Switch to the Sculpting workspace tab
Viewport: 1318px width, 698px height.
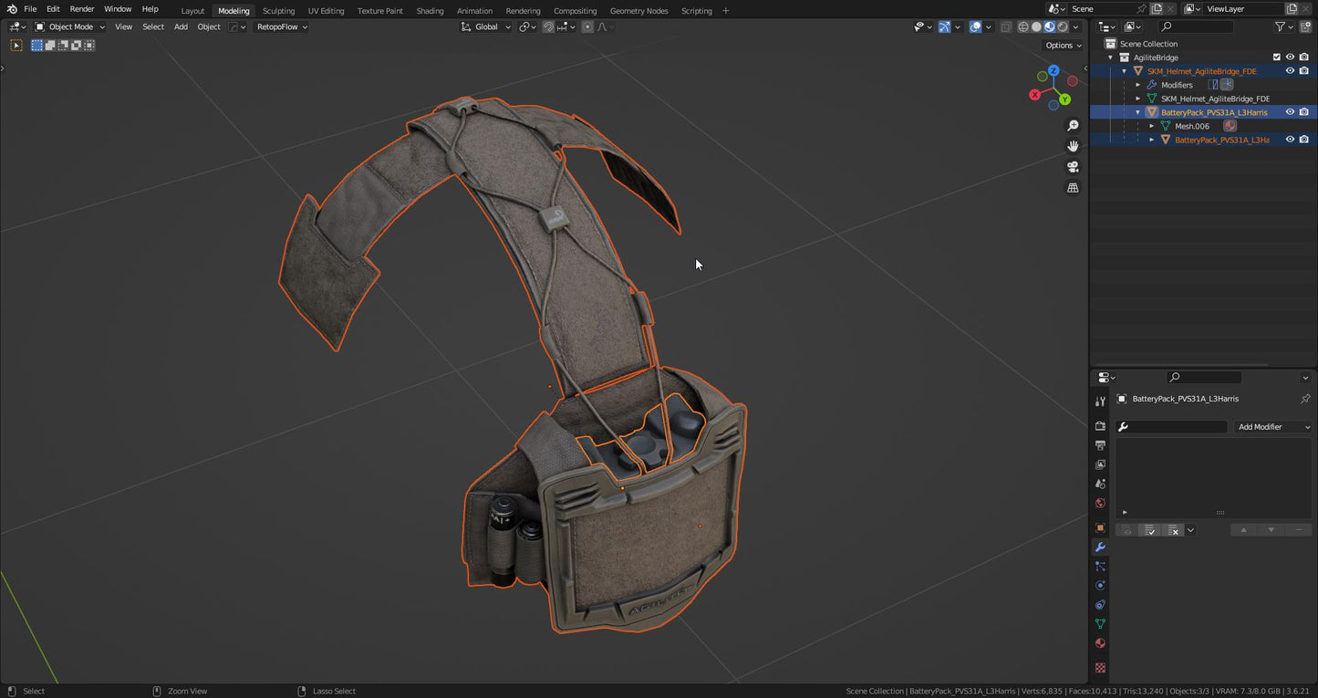[278, 11]
